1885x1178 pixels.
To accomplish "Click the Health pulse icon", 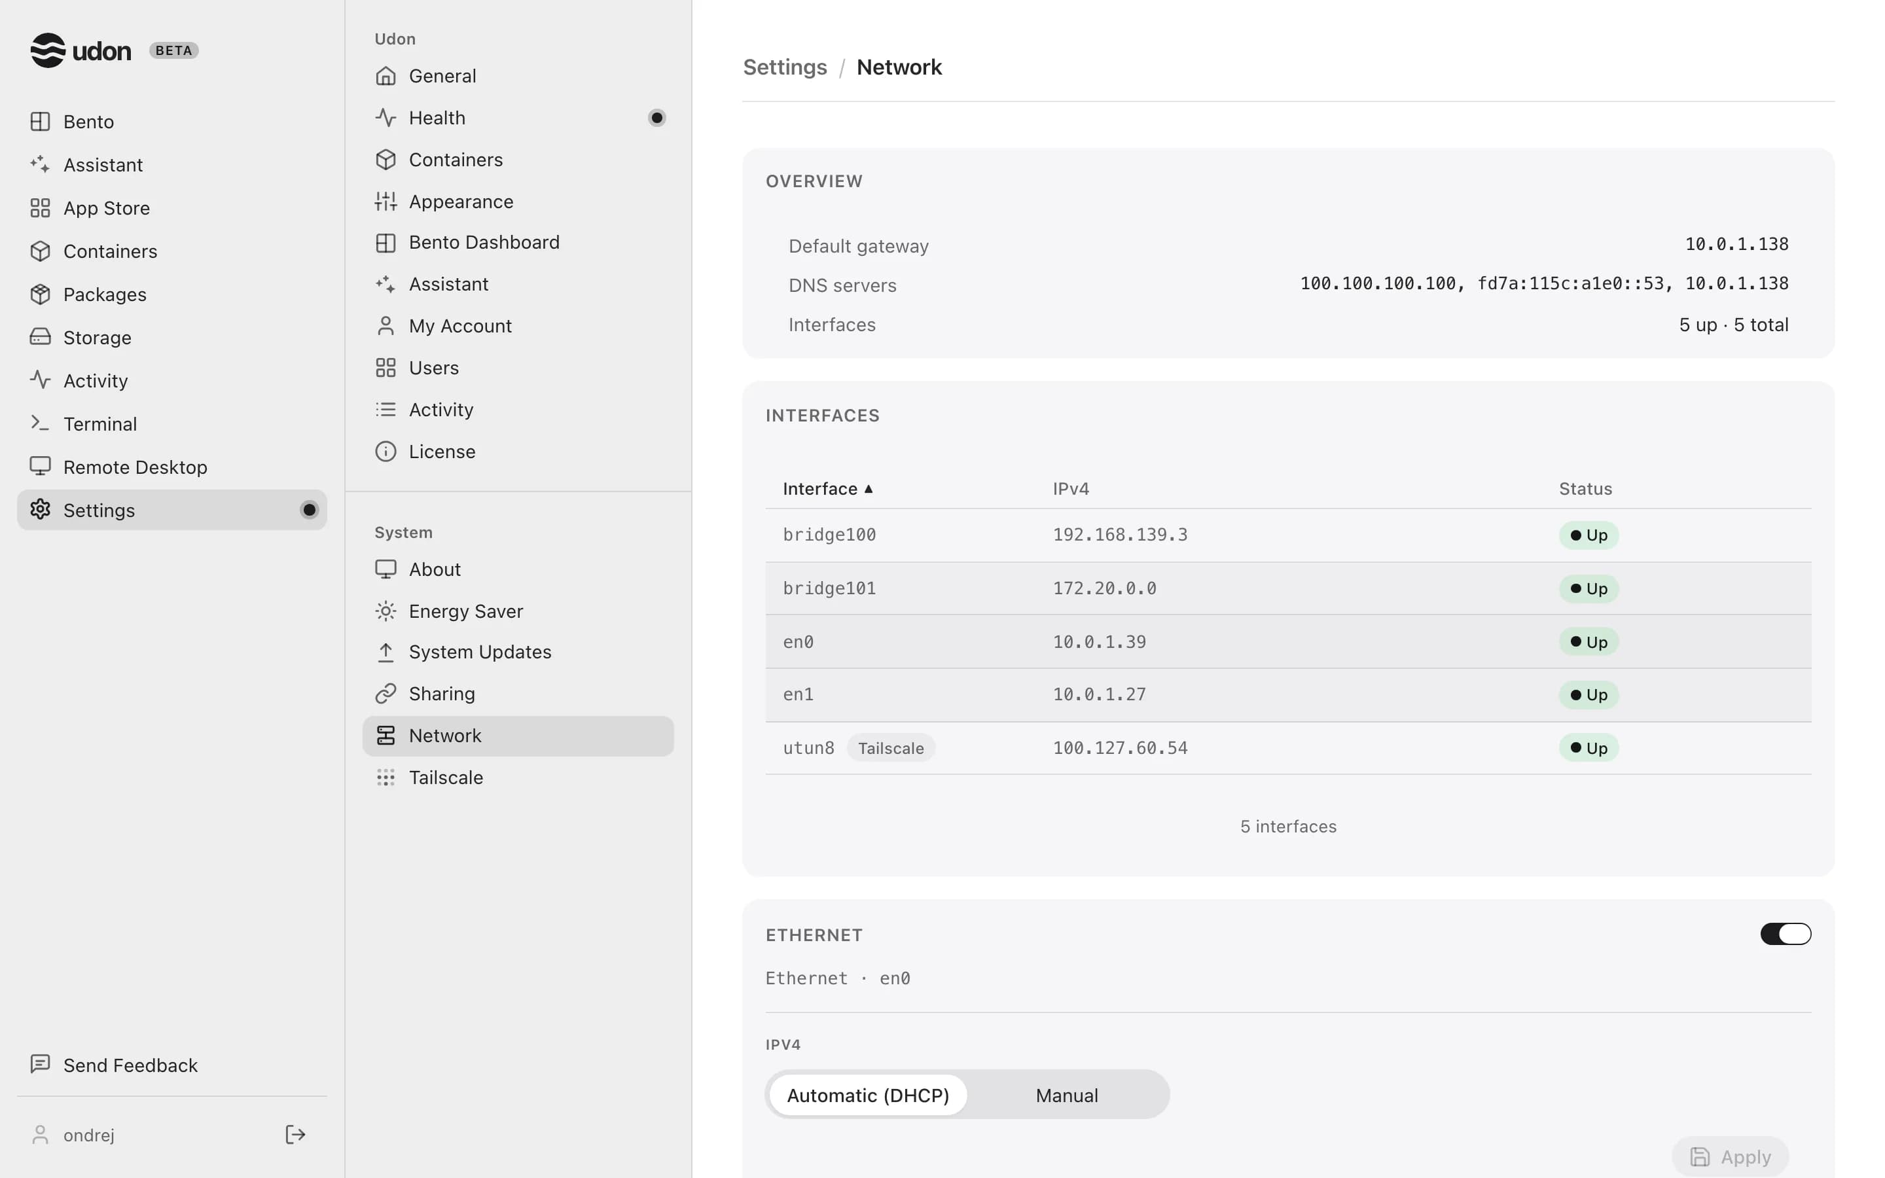I will tap(386, 118).
